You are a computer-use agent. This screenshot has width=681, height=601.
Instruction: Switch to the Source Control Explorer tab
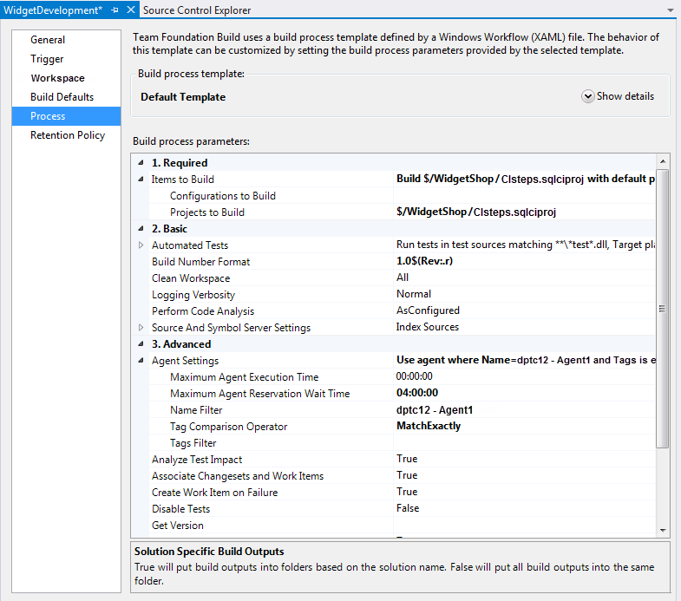[x=197, y=10]
